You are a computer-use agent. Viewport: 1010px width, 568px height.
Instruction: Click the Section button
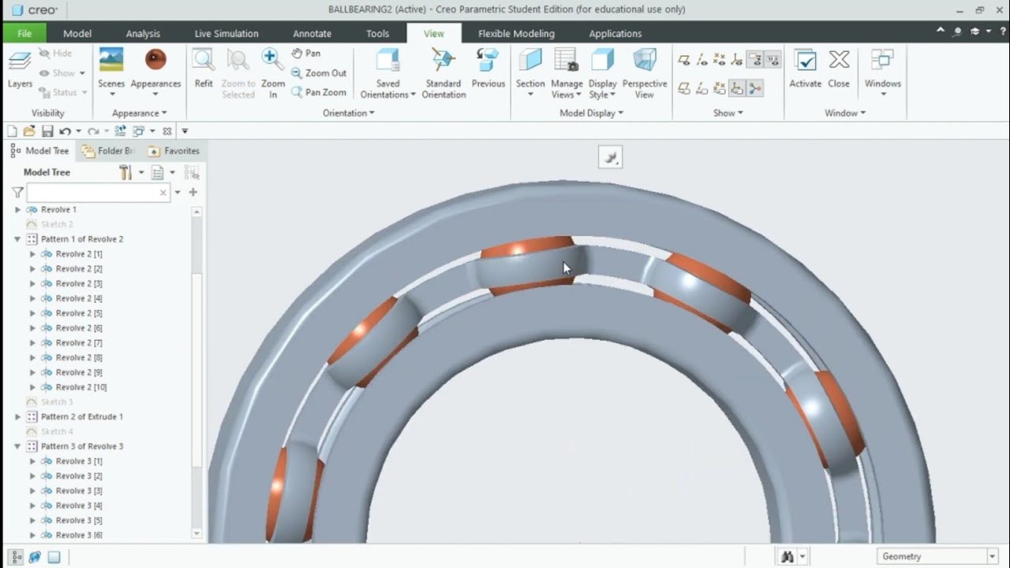530,73
